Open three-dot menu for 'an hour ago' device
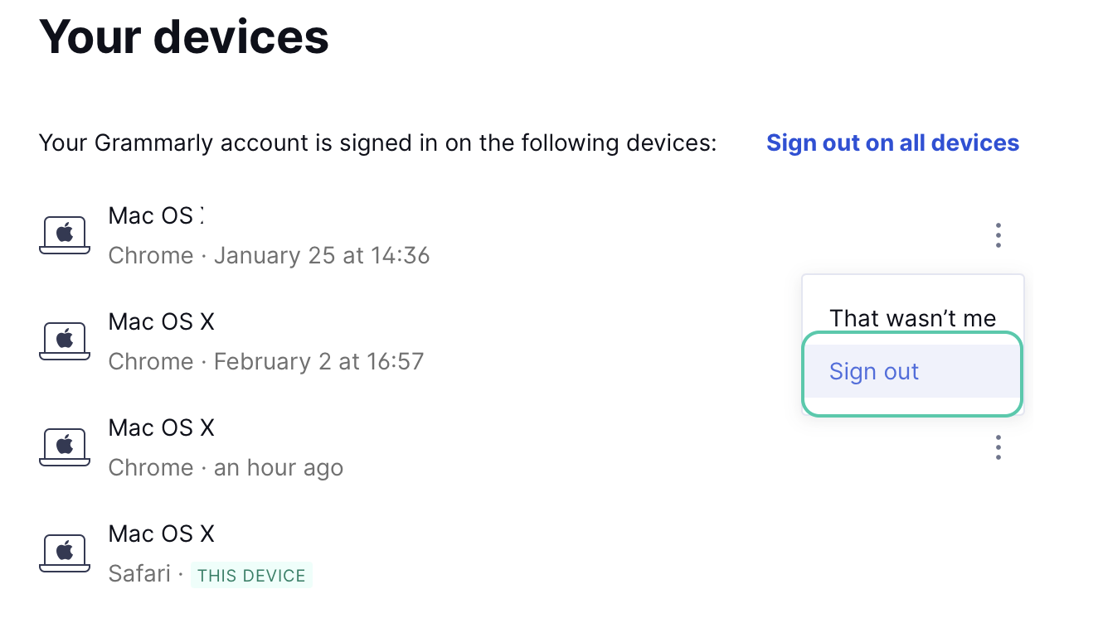The width and height of the screenshot is (1098, 618). (x=998, y=447)
